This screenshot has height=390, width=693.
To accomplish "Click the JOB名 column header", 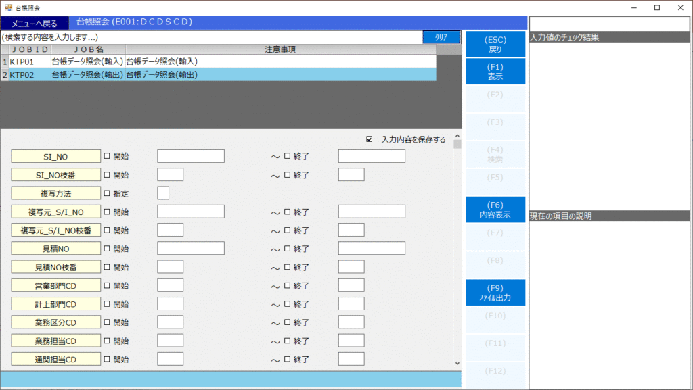I will click(88, 49).
